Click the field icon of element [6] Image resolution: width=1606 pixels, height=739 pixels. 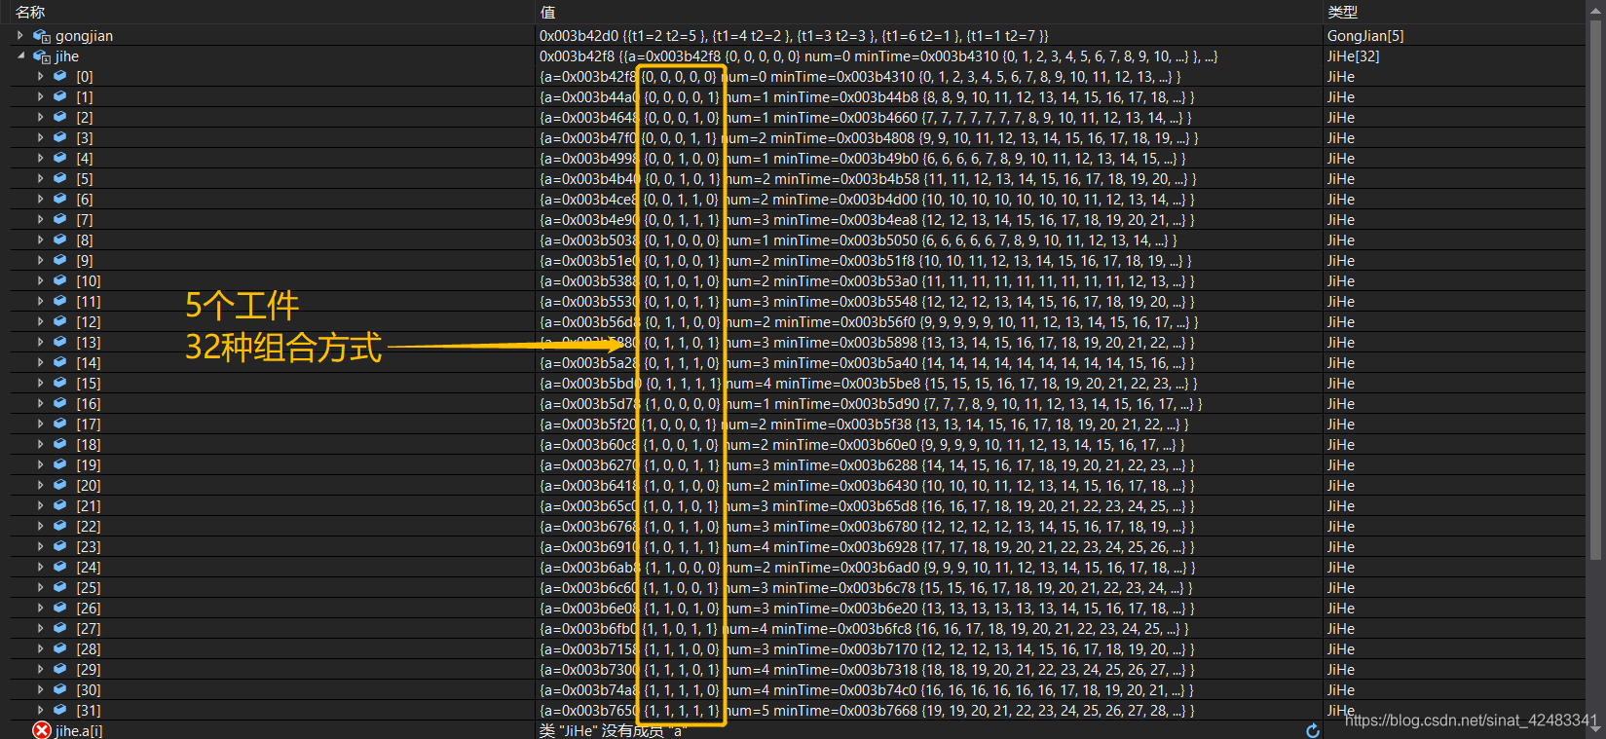[60, 199]
